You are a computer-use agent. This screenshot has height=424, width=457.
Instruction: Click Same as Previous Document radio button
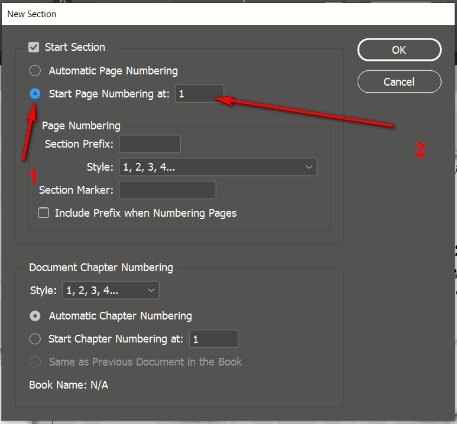[x=35, y=362]
